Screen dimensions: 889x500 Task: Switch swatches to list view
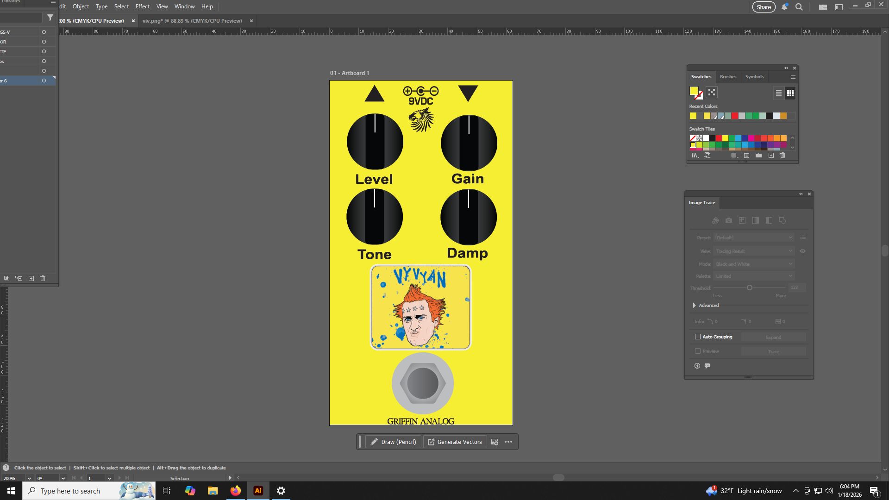[x=779, y=93]
